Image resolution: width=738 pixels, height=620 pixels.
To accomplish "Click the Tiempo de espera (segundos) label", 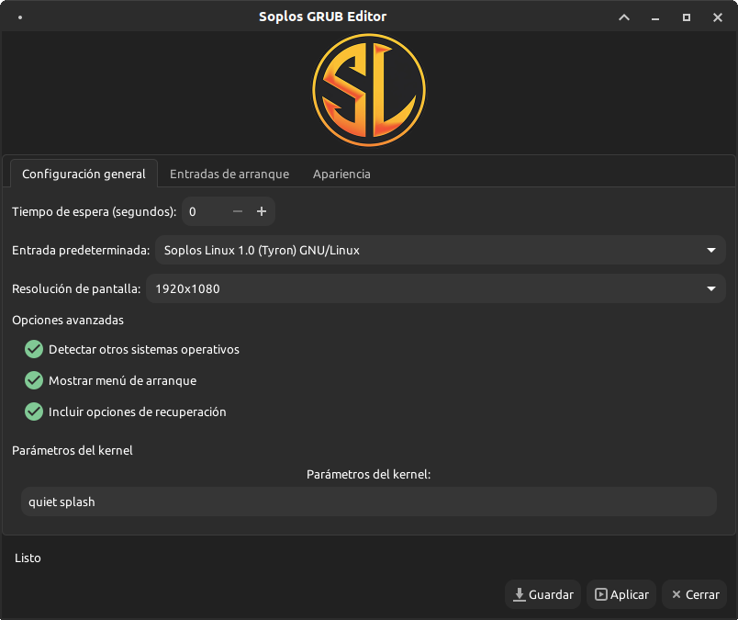I will point(95,211).
